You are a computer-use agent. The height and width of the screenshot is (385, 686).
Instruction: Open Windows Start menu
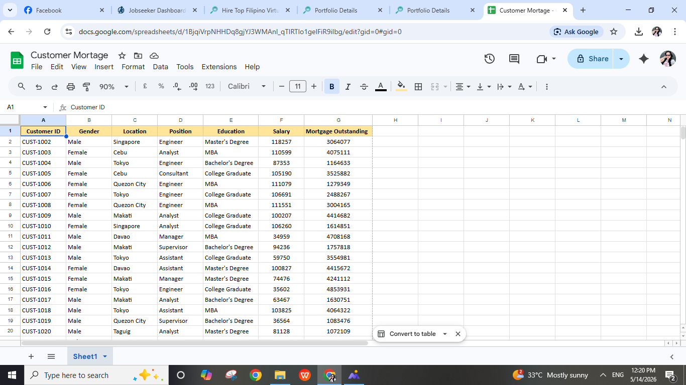tap(12, 375)
